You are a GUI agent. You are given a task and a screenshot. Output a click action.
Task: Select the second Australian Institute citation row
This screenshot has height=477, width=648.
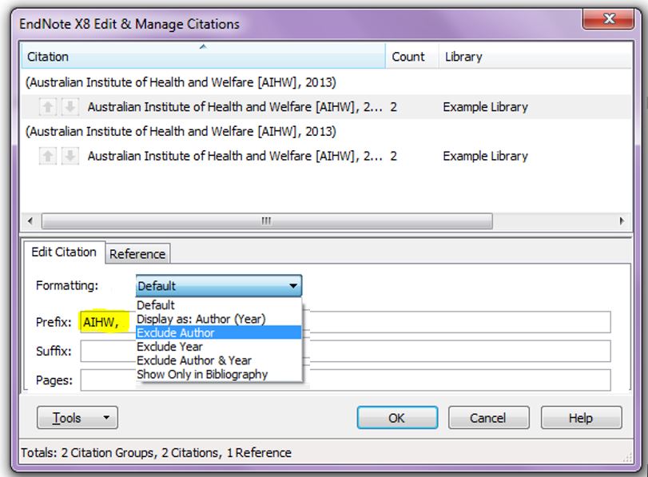click(327, 157)
